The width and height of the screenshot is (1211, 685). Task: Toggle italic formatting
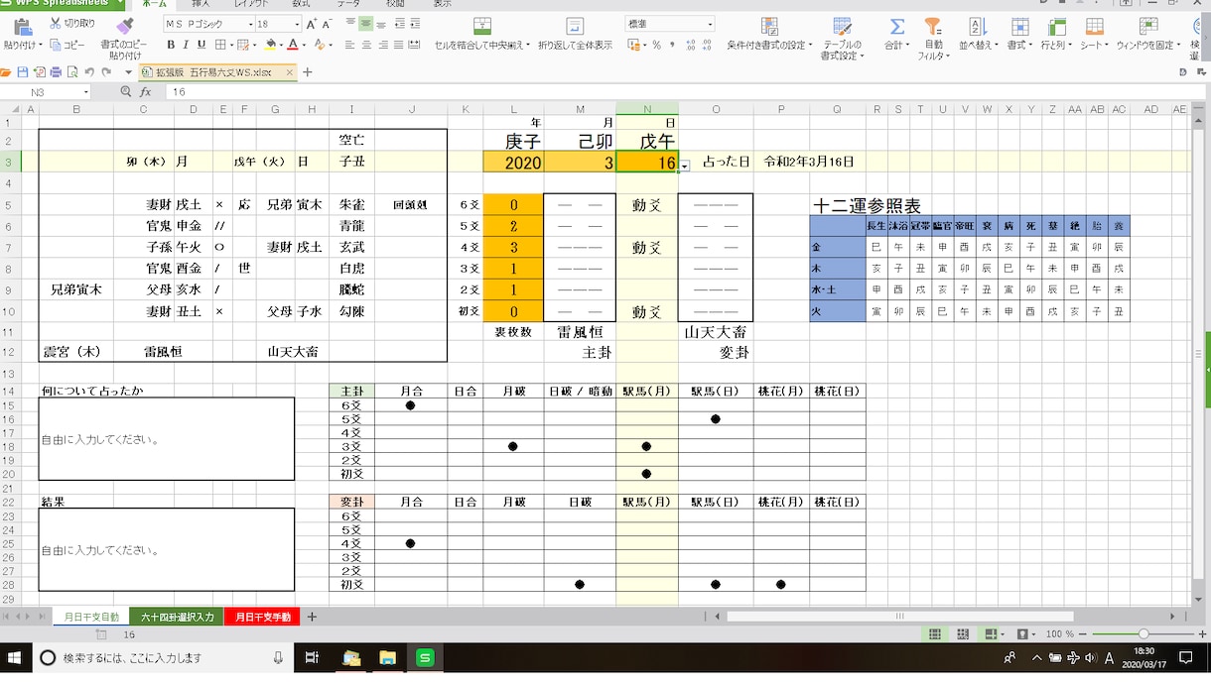[187, 45]
